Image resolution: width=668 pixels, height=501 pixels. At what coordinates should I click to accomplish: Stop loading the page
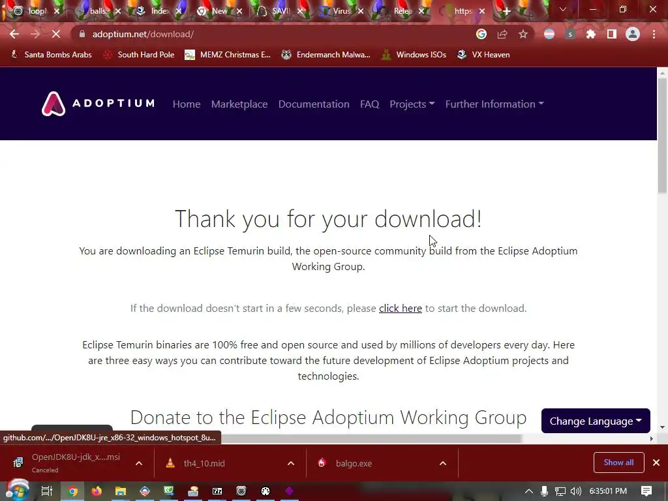point(56,34)
